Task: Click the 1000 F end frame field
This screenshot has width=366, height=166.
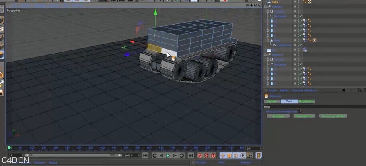Action: 131,156
